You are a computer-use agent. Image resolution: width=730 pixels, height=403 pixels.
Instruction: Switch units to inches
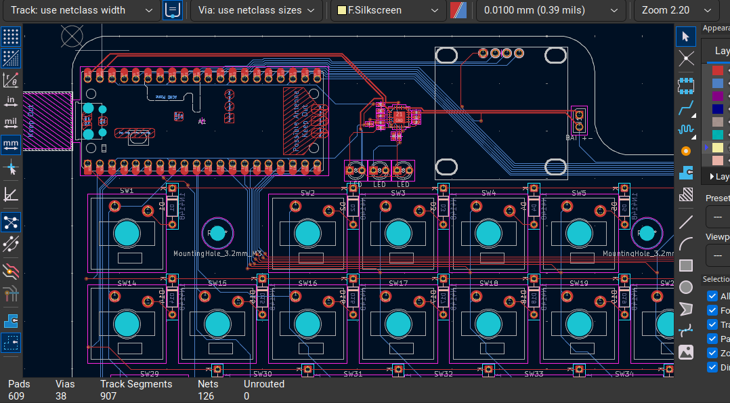[x=11, y=102]
